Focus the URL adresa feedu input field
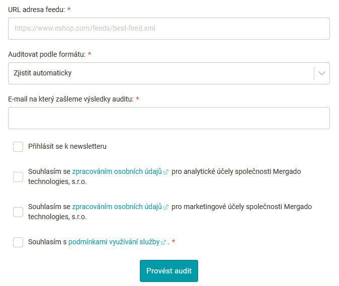This screenshot has width=339, height=286. (169, 29)
